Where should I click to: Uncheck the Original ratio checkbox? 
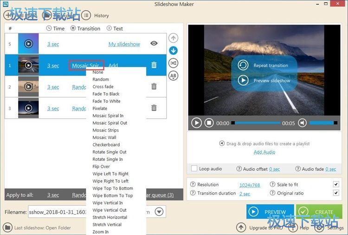pyautogui.click(x=336, y=193)
